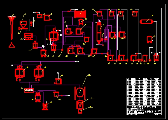
Task: Click the small square box below the cone hopper
Action: click(80, 111)
